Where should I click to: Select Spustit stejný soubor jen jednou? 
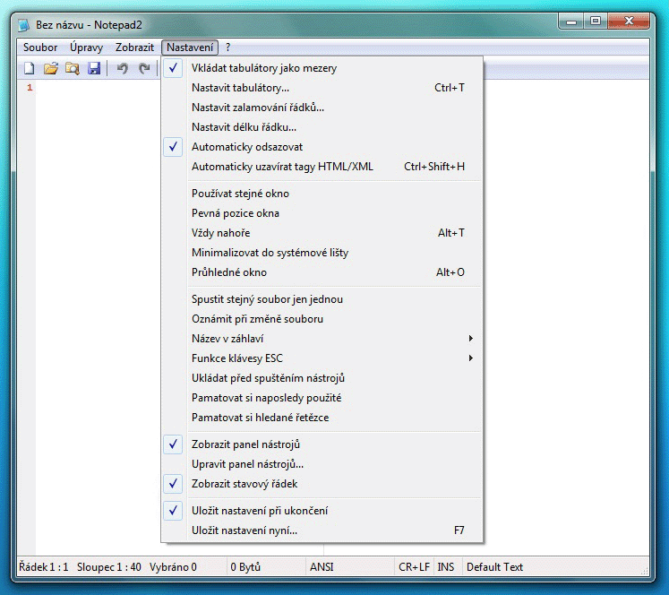pyautogui.click(x=322, y=299)
